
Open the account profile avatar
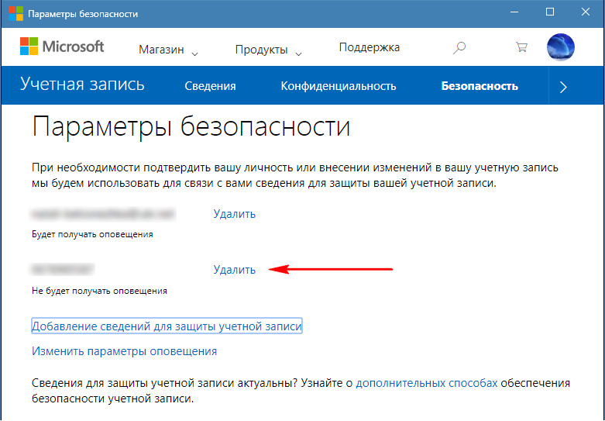tap(561, 47)
